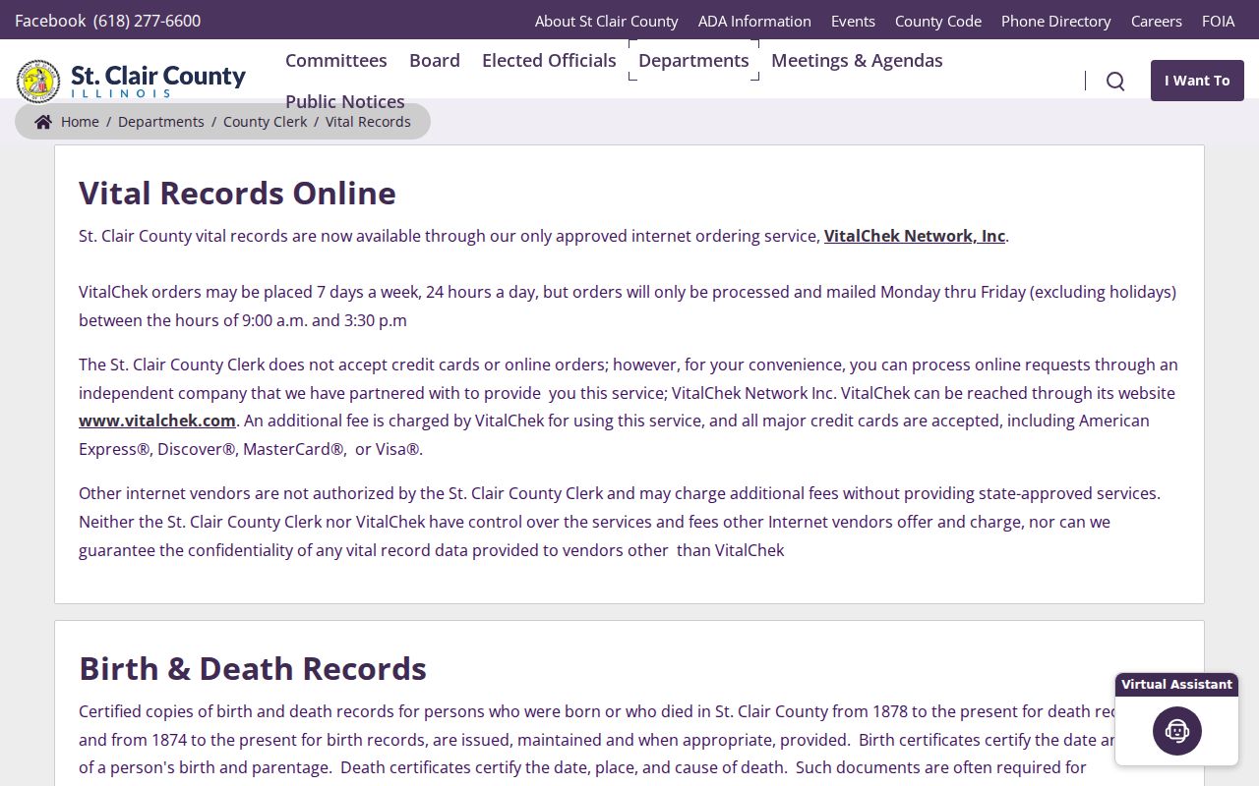
Task: Click Departments breadcrumb link
Action: point(161,122)
